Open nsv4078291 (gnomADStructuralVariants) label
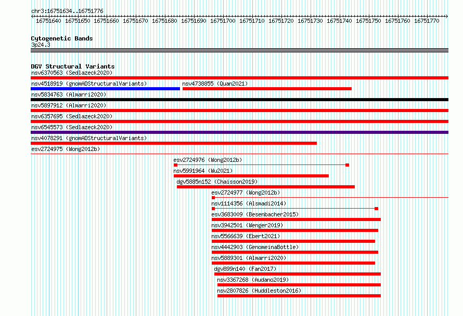 tap(89, 138)
